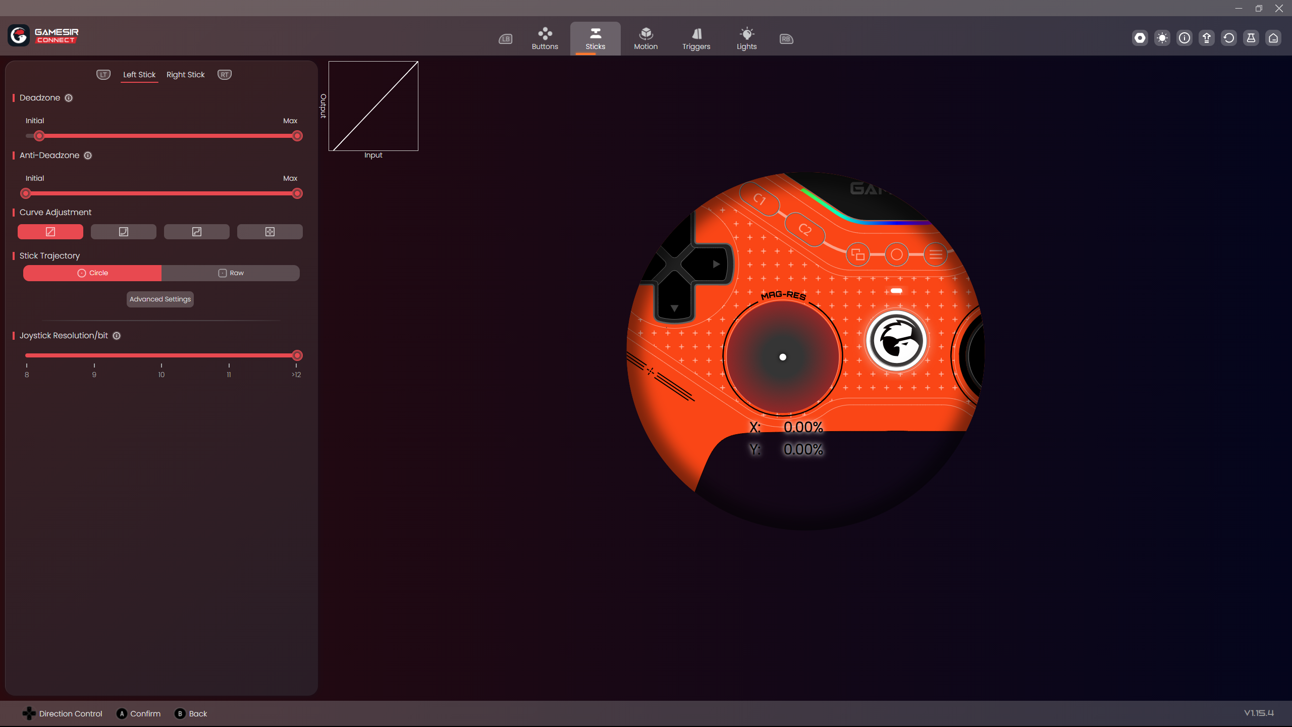This screenshot has width=1292, height=727.
Task: Click the >12 bit resolution tick label
Action: coord(296,375)
